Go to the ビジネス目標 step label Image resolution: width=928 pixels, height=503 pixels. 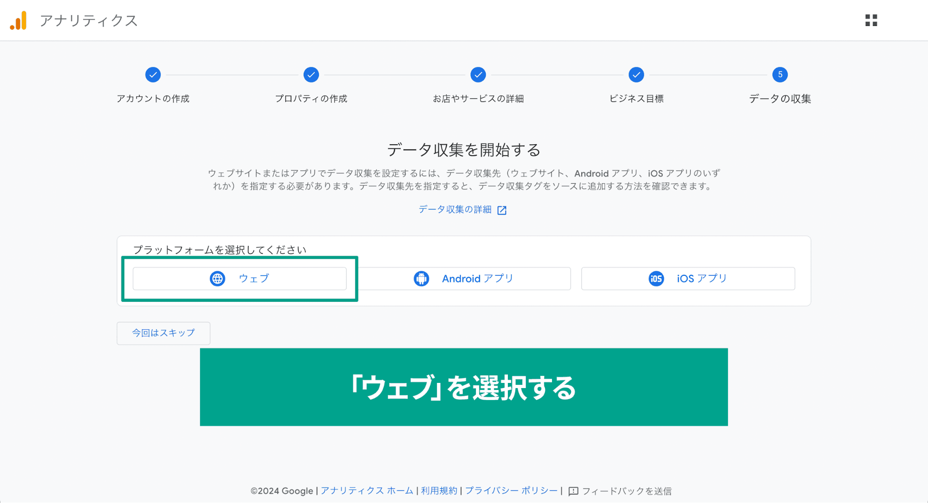(636, 99)
